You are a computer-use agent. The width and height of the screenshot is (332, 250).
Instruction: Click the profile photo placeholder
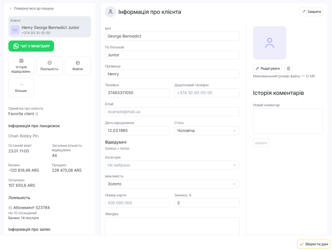269,43
